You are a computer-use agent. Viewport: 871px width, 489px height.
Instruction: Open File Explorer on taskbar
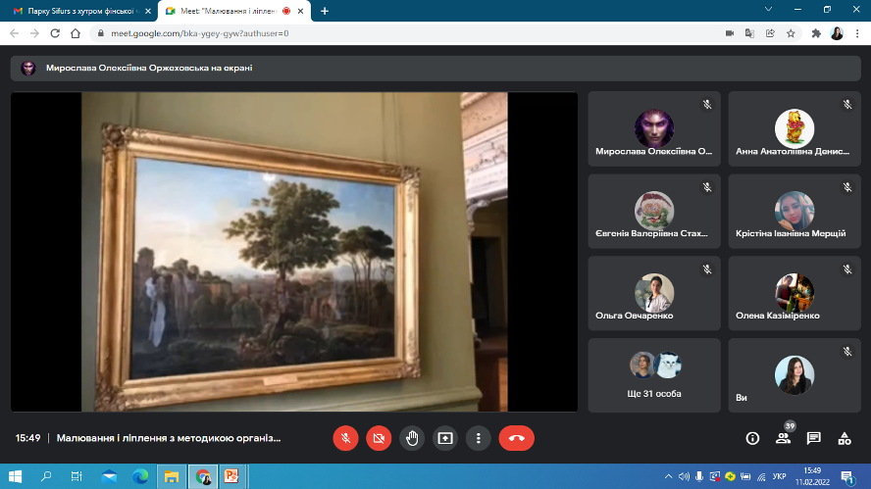tap(171, 476)
